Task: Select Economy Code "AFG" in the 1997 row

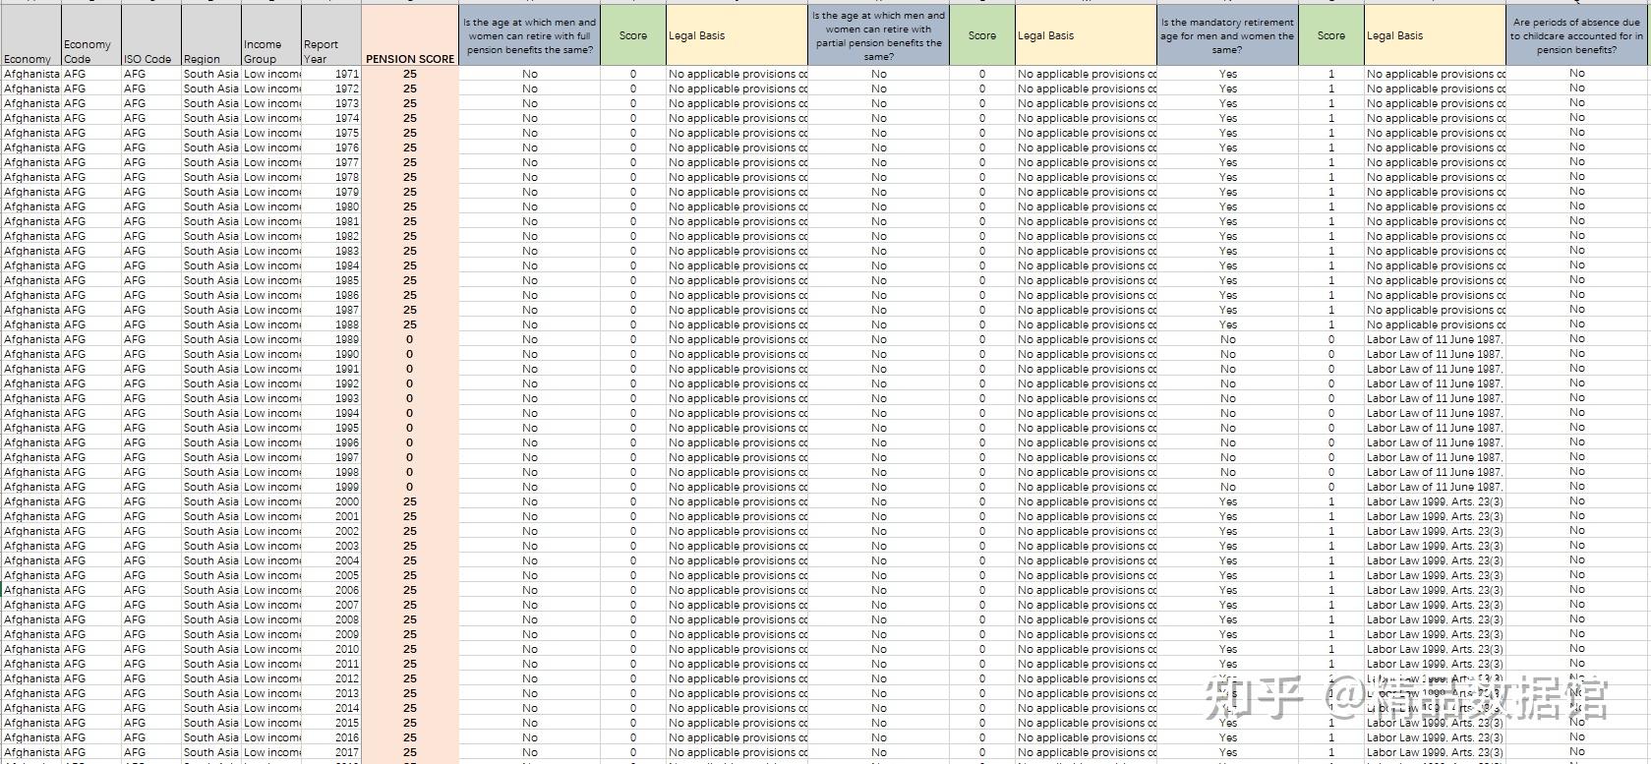Action: coord(91,457)
